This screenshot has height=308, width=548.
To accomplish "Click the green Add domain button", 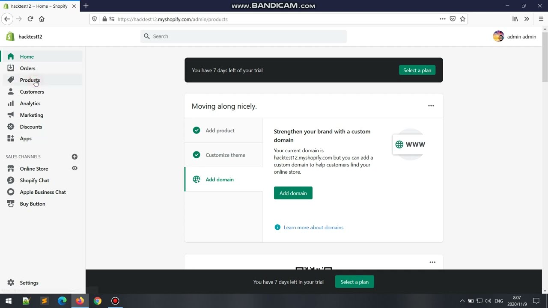I will tap(293, 193).
